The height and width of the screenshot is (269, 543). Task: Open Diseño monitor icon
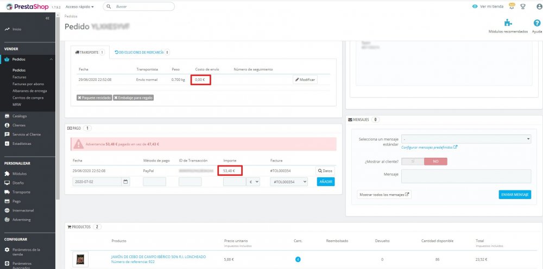coord(7,183)
